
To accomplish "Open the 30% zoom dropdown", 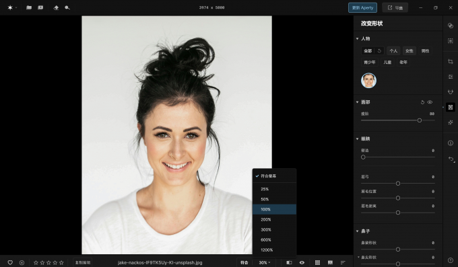I will click(264, 262).
